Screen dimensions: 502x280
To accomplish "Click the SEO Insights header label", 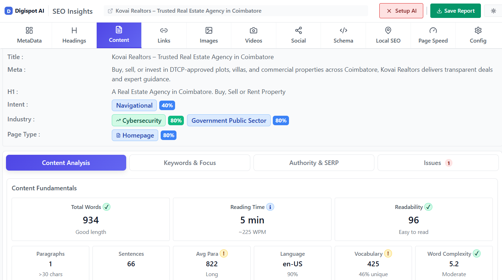I will coord(73,11).
